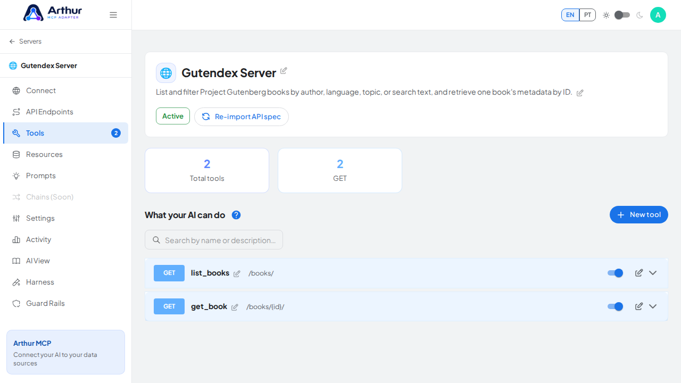Switch language to EN
The width and height of the screenshot is (681, 383).
(570, 15)
